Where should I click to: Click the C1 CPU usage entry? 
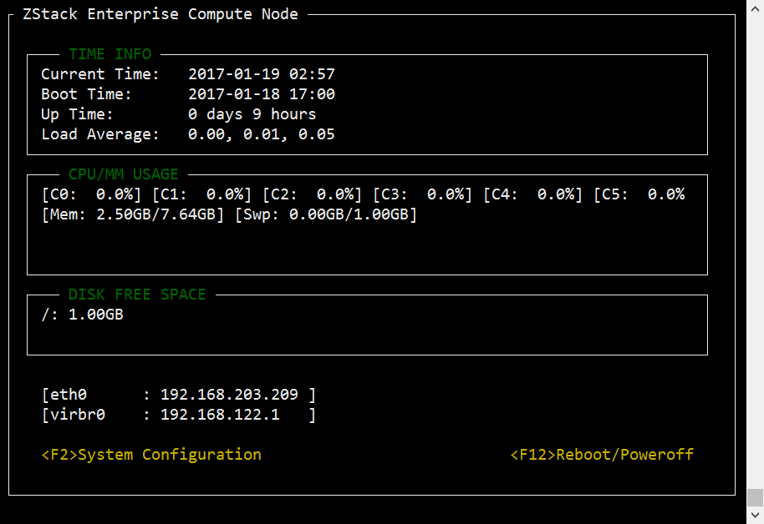pyautogui.click(x=201, y=194)
